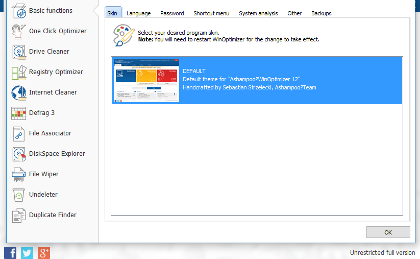
Task: Open One Click Optimizer label
Action: click(58, 31)
